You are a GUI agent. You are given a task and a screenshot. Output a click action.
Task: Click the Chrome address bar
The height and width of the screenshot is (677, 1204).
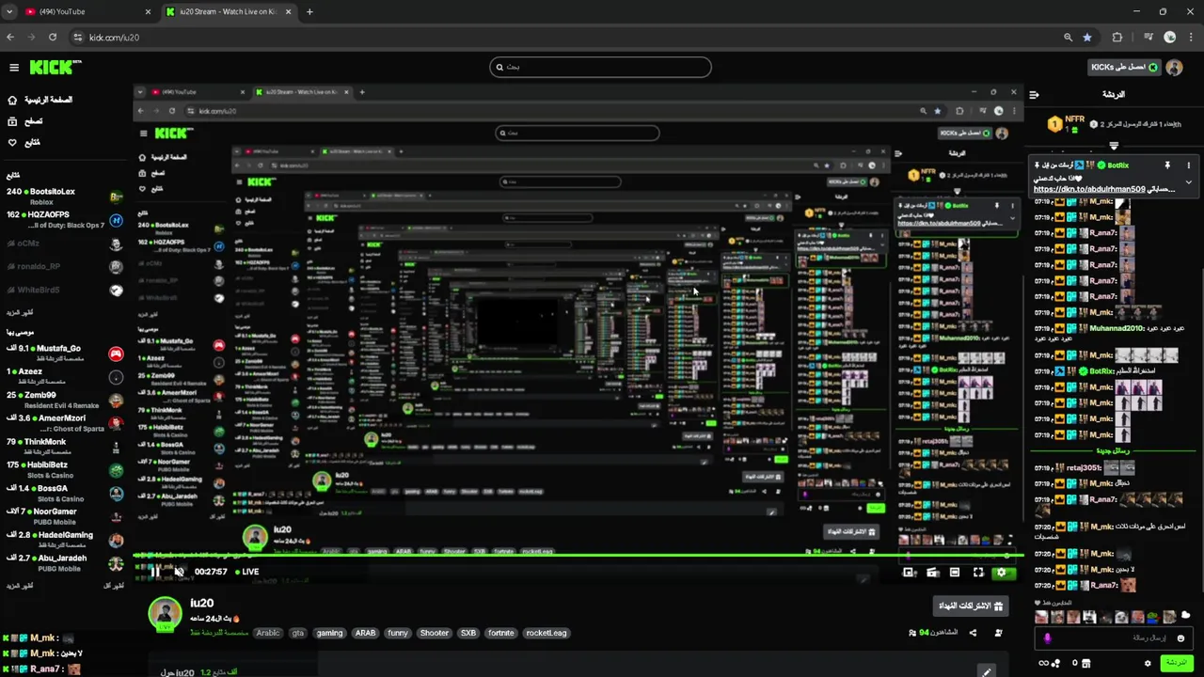[x=564, y=37]
